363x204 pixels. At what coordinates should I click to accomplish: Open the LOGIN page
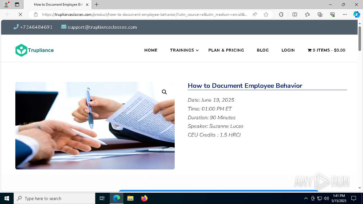click(288, 50)
